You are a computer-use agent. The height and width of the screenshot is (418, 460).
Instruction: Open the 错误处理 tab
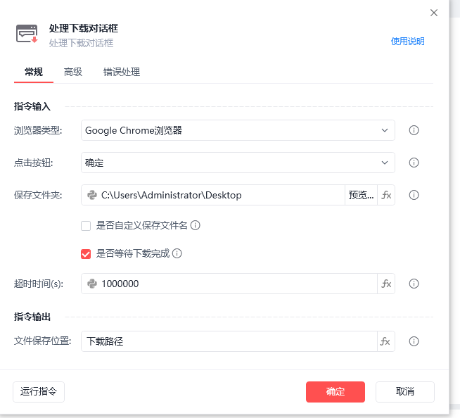click(122, 72)
